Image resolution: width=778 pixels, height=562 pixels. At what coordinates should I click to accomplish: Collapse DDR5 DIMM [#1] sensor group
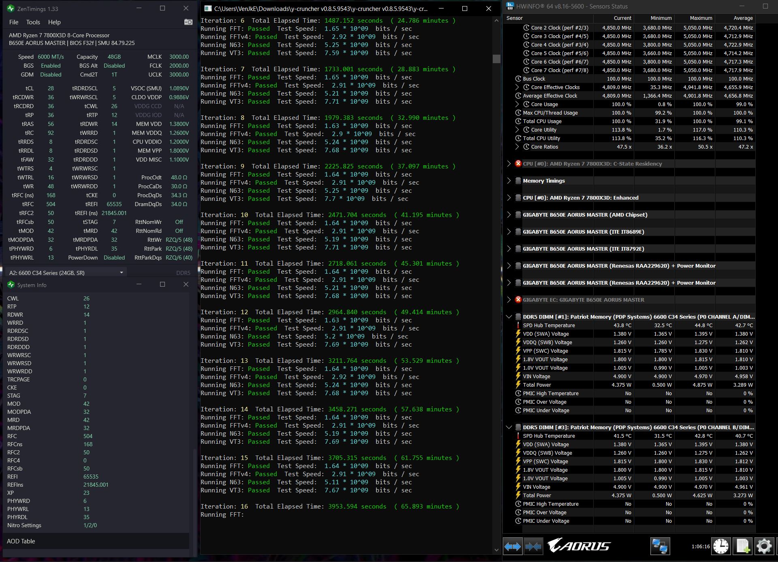(509, 317)
